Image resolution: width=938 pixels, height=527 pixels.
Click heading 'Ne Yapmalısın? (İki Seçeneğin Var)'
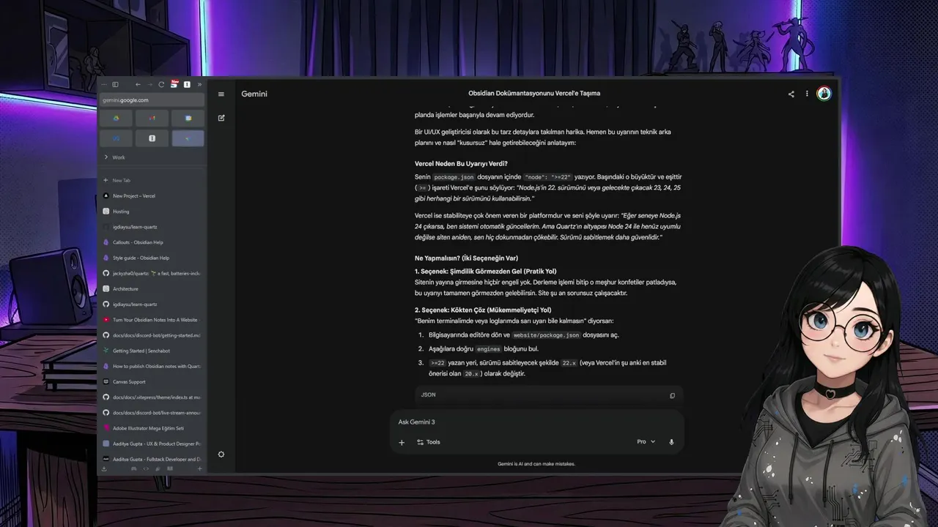[466, 258]
